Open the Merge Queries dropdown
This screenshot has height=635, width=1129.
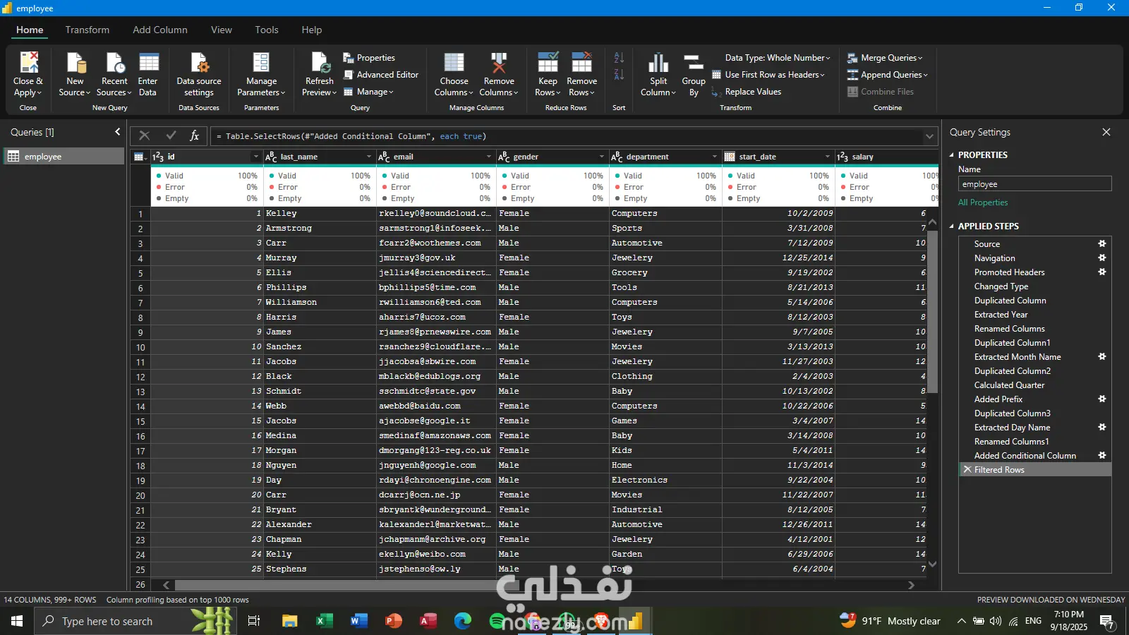pyautogui.click(x=885, y=58)
